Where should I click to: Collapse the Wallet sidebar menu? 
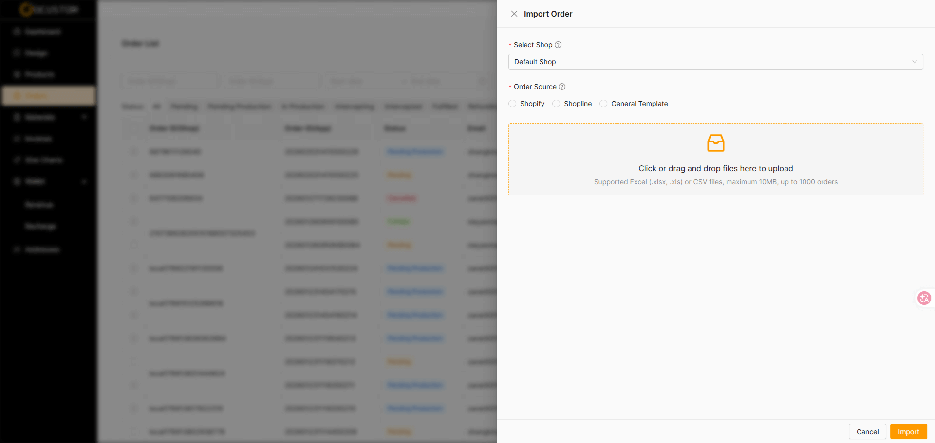click(x=84, y=181)
